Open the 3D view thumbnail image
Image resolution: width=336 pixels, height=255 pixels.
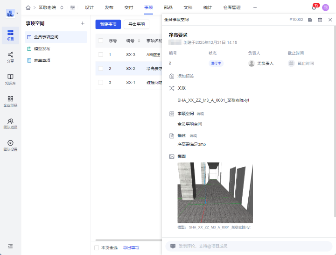coord(215,192)
